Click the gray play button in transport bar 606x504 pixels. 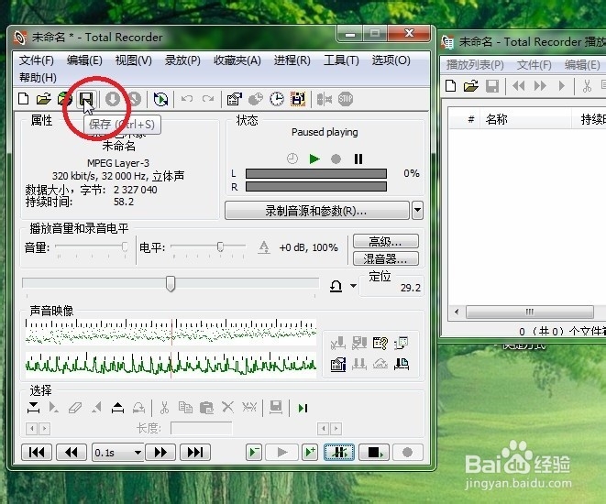click(282, 453)
